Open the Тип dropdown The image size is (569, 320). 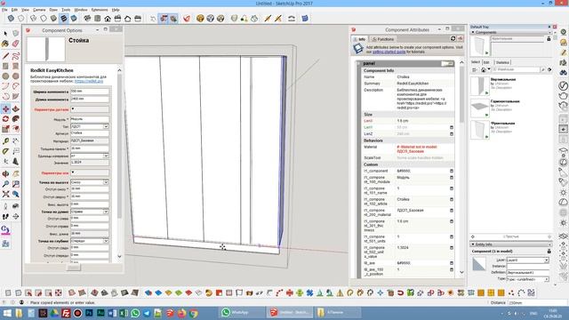tap(106, 126)
